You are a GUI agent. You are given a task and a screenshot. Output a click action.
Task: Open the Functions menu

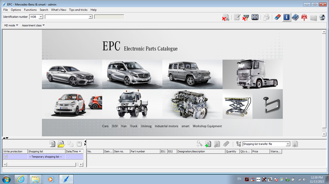(30, 10)
